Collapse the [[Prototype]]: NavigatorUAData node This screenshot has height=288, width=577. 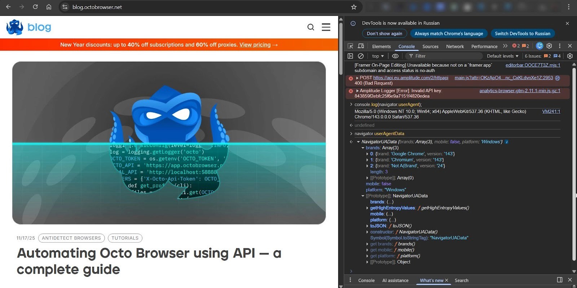(363, 196)
